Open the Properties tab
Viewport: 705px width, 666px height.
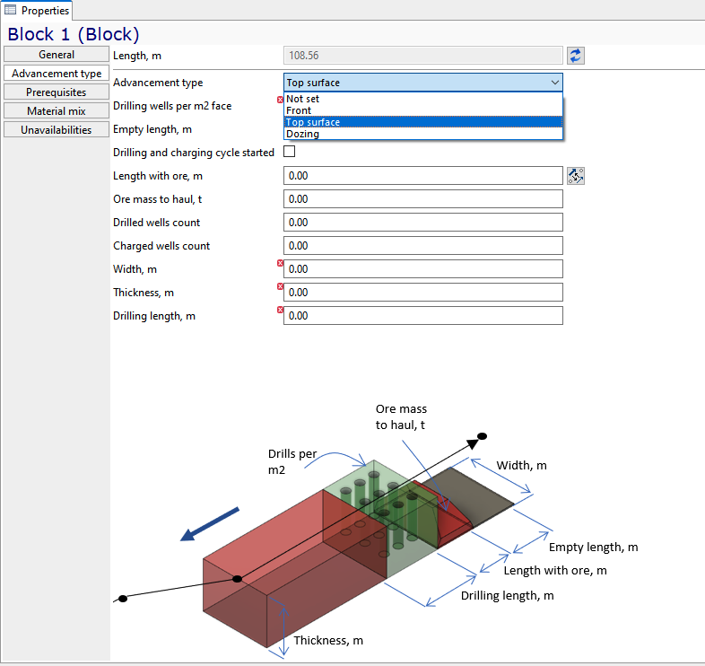[x=37, y=11]
